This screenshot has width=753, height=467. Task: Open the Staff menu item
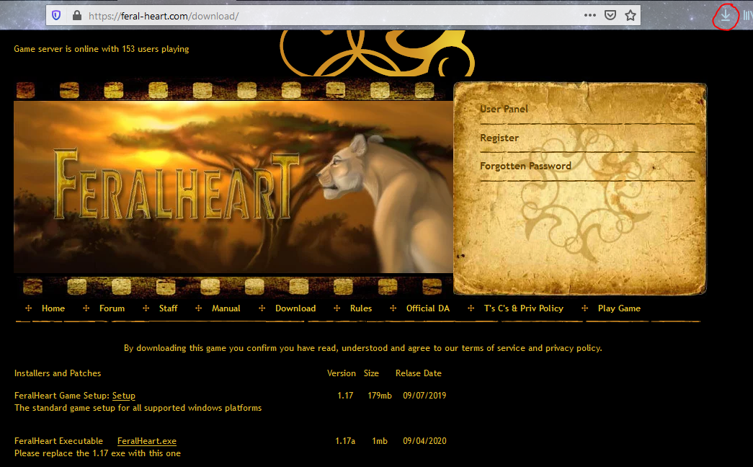click(168, 308)
